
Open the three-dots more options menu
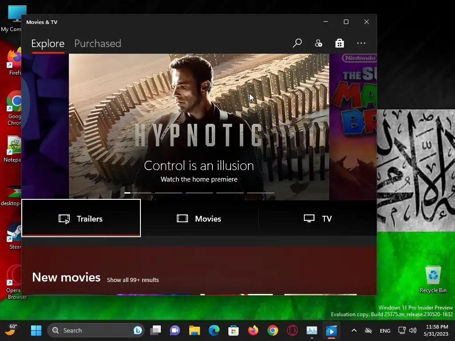coord(361,43)
